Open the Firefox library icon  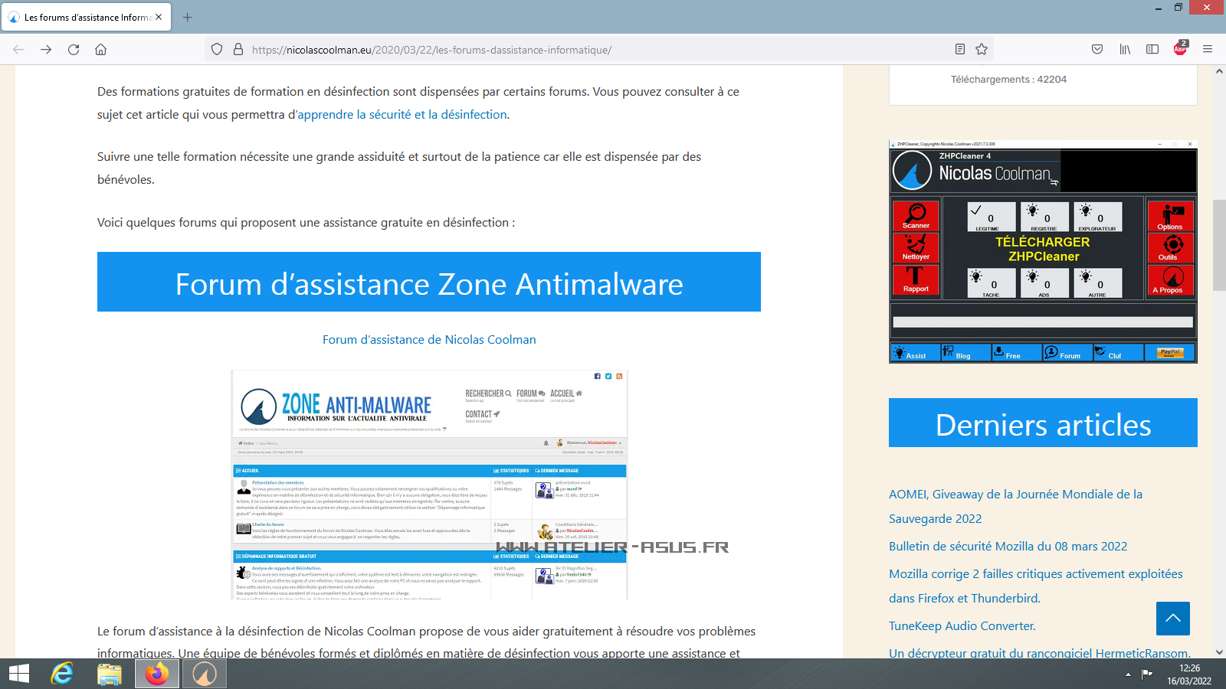1125,50
